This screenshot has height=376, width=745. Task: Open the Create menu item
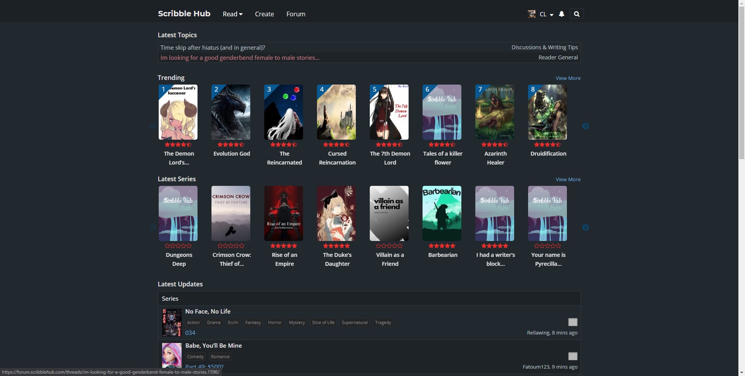264,14
